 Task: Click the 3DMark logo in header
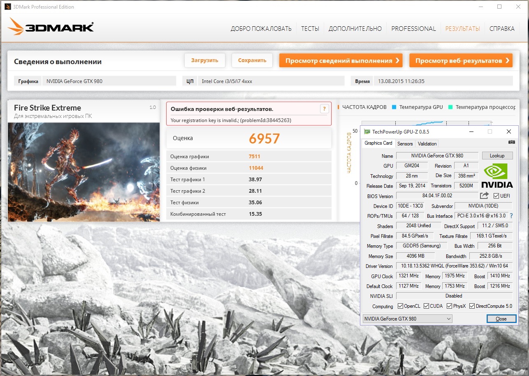point(51,27)
